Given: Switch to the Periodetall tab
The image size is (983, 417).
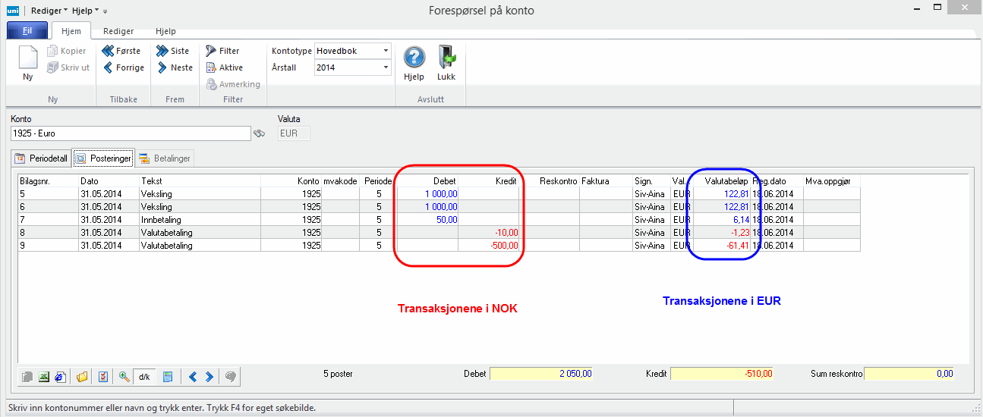Looking at the screenshot, I should click(42, 158).
